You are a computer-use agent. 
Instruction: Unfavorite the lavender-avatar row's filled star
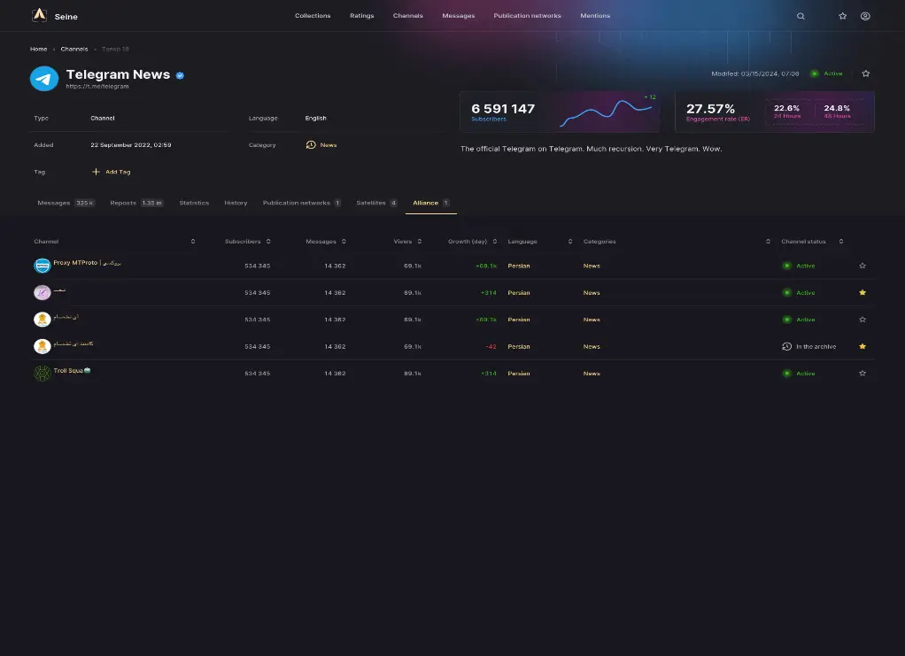click(x=862, y=292)
